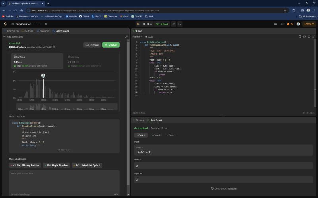The image size is (318, 198).
Task: Open the Daily Question problem list
Action: coord(21,24)
